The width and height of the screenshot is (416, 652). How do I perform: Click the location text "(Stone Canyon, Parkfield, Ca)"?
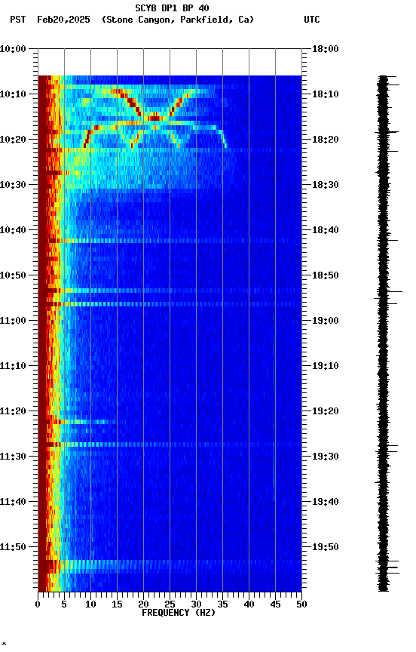click(x=178, y=20)
